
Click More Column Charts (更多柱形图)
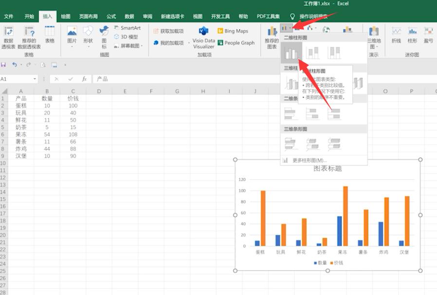(324, 160)
